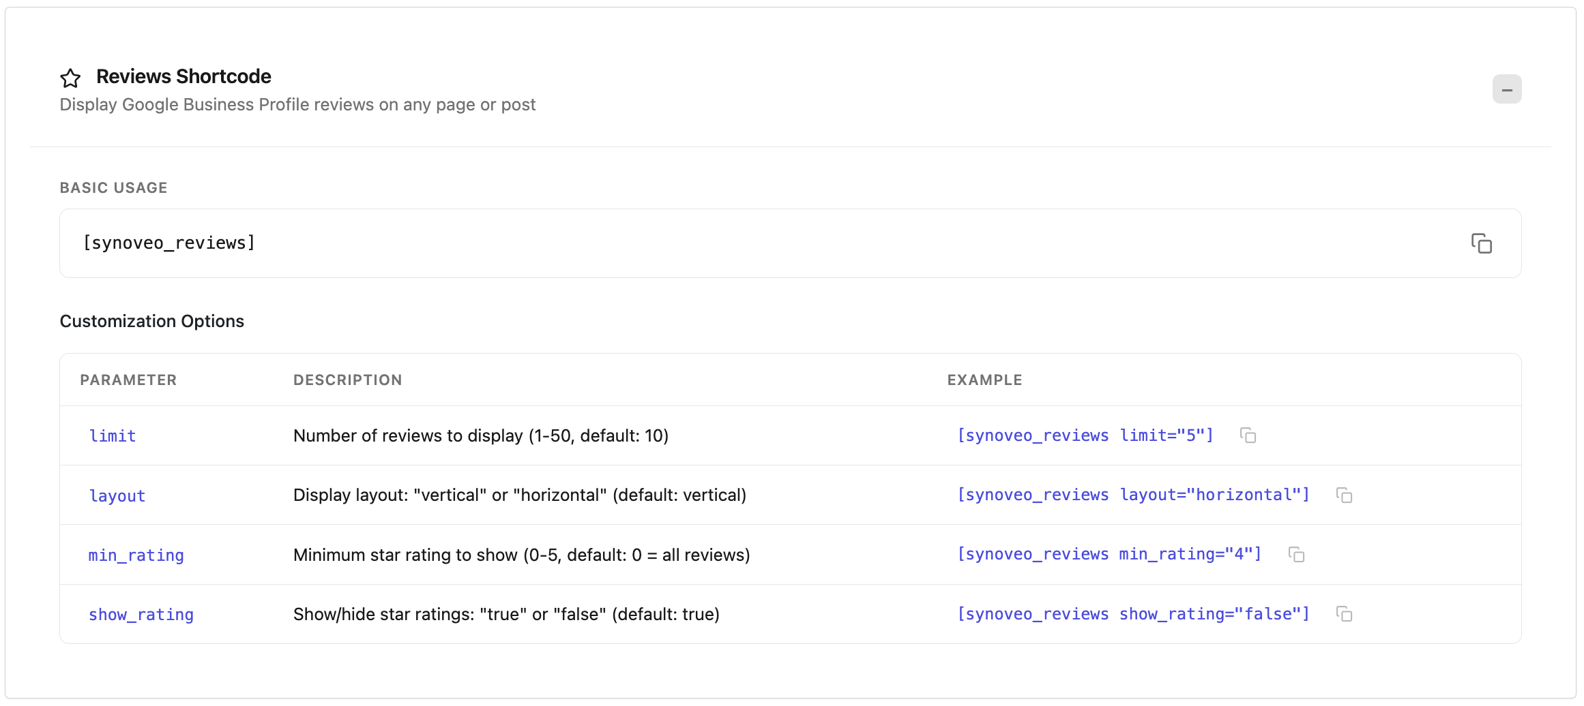Click the layout parameter name

117,496
